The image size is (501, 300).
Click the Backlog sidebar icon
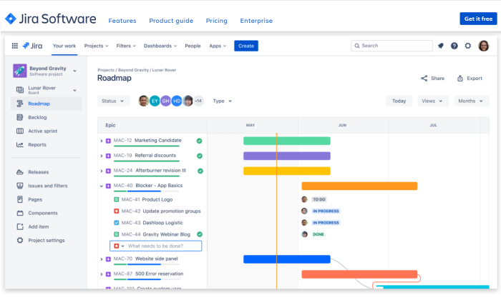pyautogui.click(x=20, y=117)
